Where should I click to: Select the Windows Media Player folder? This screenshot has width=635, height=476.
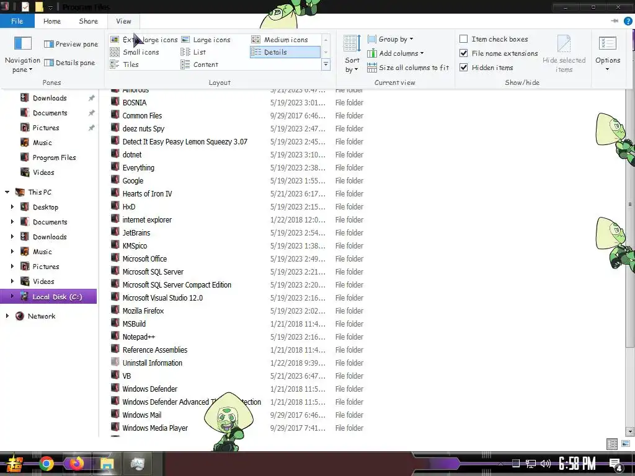click(155, 428)
